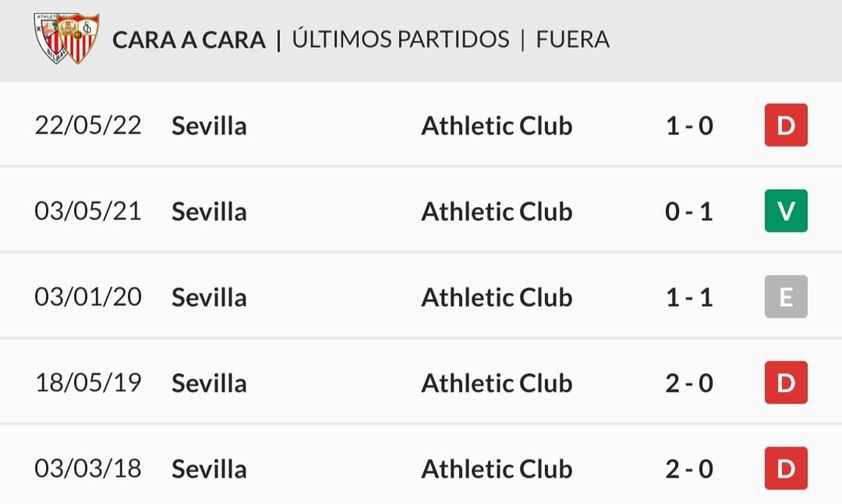Click the 1 - 0 score result
Viewport: 842px width, 504px height.
689,126
